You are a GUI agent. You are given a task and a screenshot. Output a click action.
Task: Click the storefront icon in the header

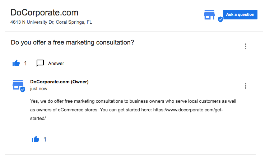(x=209, y=15)
